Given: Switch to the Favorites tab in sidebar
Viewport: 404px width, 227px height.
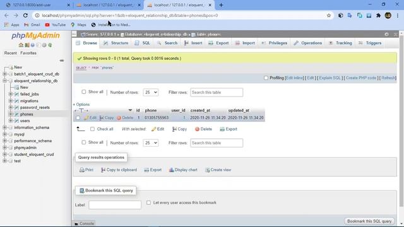Looking at the screenshot, I should 28,53.
